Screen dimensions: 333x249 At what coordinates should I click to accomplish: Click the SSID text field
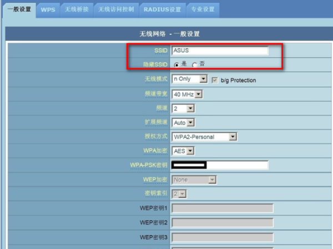click(x=219, y=50)
